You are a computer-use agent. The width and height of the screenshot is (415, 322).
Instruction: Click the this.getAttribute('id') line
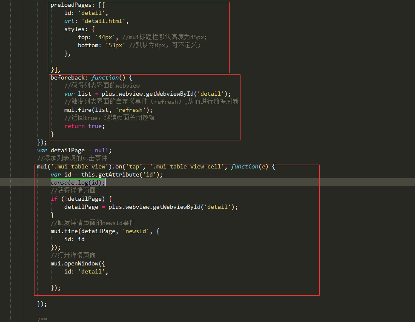click(x=107, y=175)
